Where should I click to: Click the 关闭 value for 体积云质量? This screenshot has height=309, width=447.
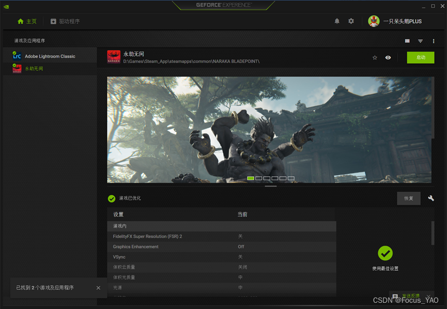pos(242,267)
